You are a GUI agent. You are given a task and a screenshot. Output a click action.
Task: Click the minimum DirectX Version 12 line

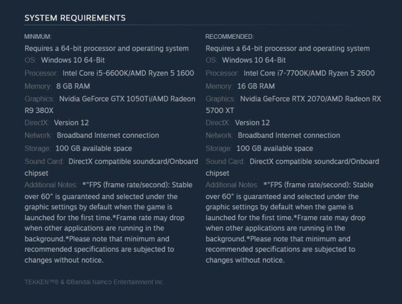tap(57, 123)
